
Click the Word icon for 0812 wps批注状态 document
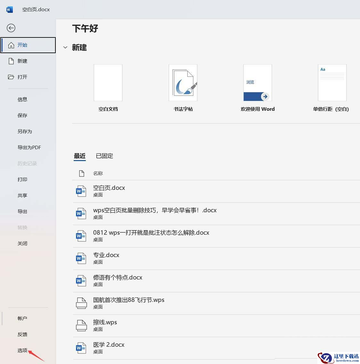coord(81,236)
